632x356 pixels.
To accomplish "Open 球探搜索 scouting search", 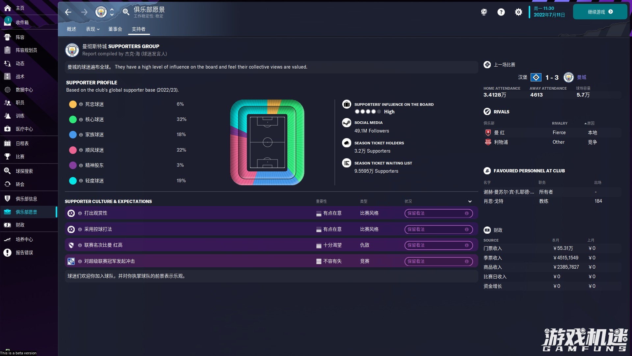I will point(24,171).
